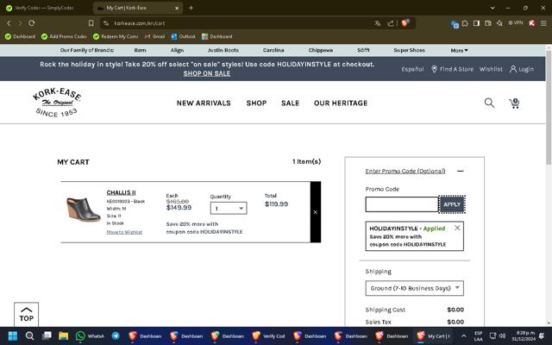Open the Shipping method dropdown
The height and width of the screenshot is (345, 552).
pyautogui.click(x=414, y=288)
